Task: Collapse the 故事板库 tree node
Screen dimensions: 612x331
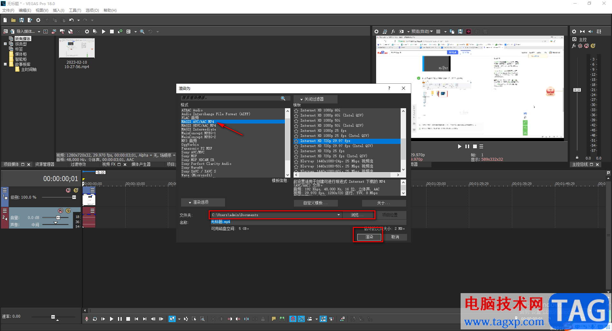Action: tap(5, 64)
